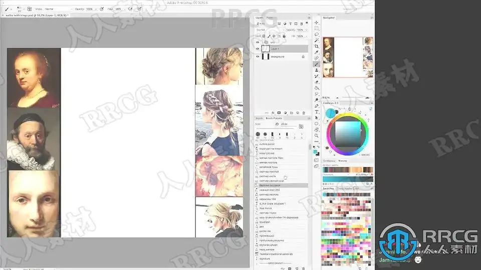Screen dimensions: 481x270
Task: Open the Navigator panel tab
Action: 329,18
